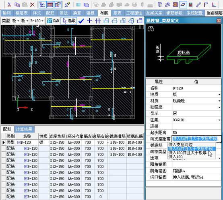
Task: Click the 名称 column header
Action: 27,136
